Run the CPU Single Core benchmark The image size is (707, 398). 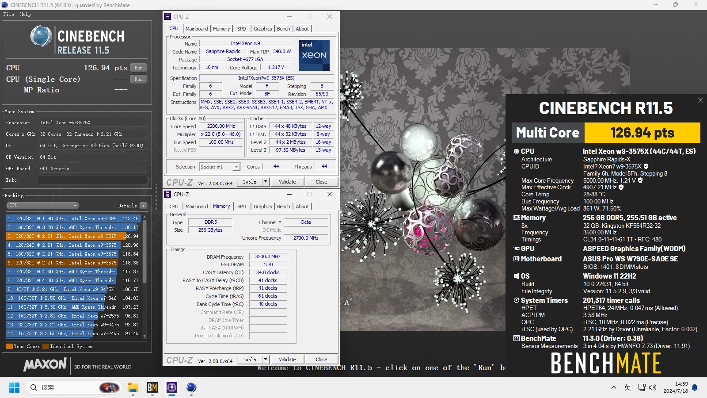coord(139,79)
